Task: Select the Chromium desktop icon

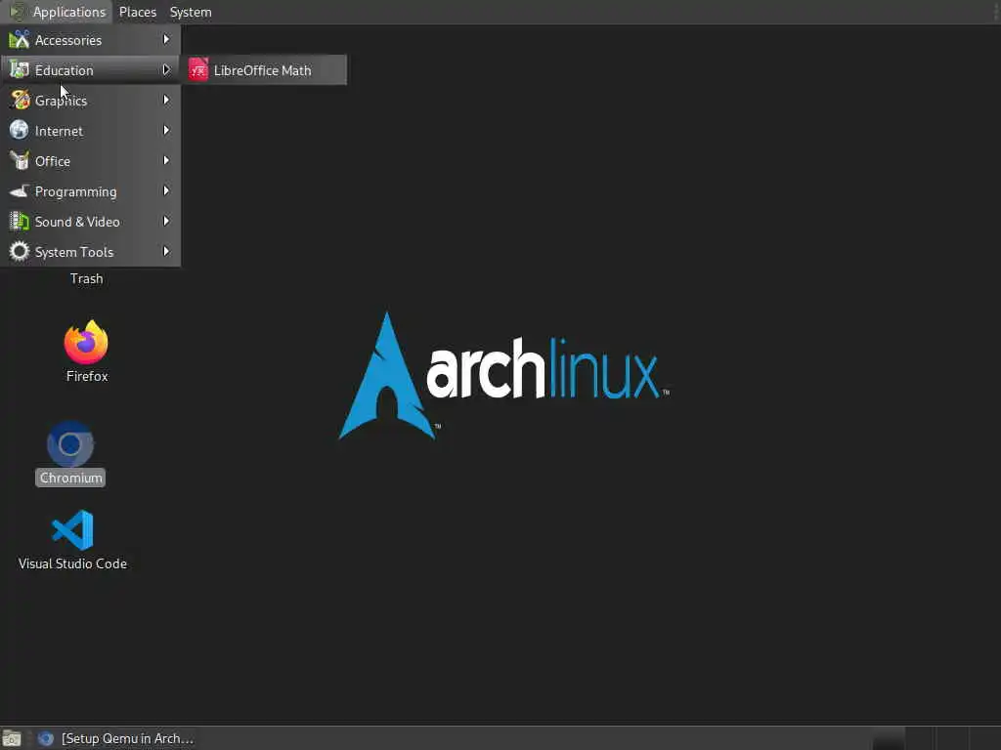Action: tap(70, 444)
